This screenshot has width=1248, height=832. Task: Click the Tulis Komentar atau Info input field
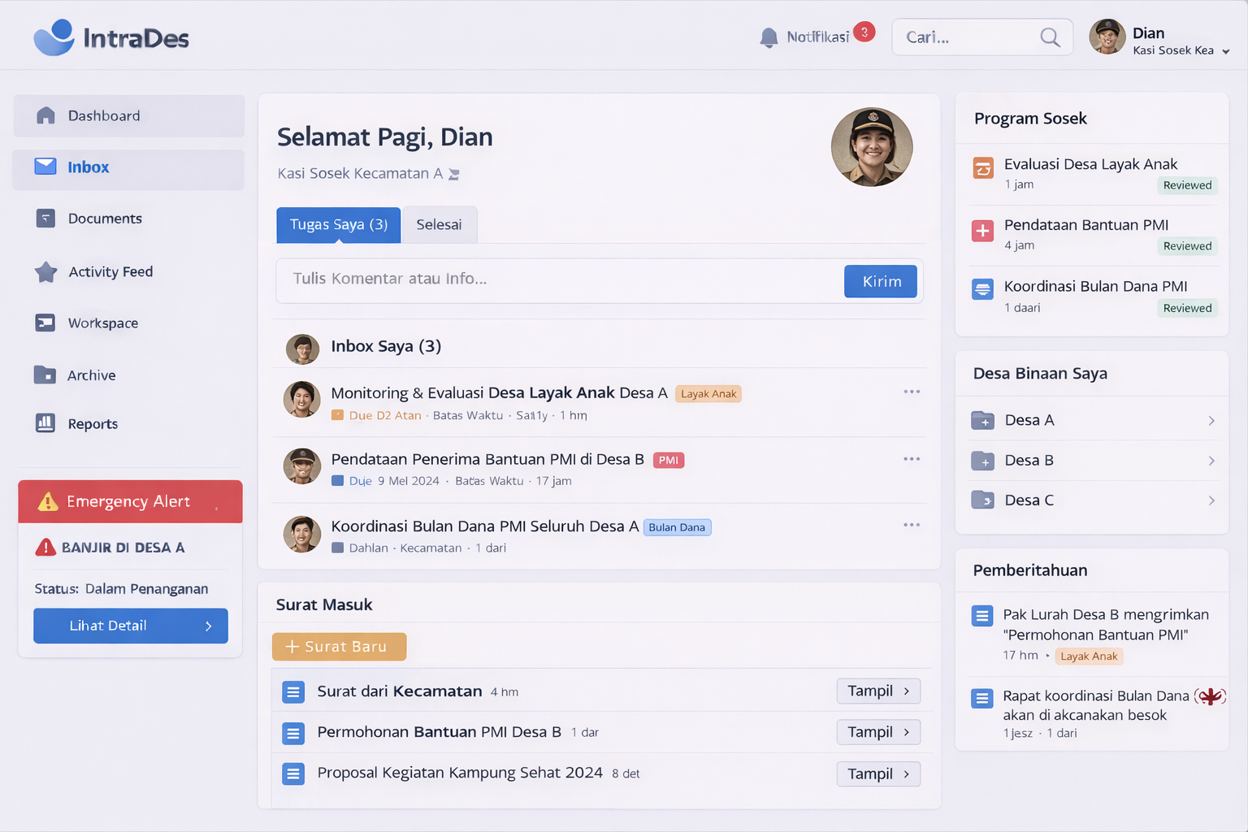pyautogui.click(x=561, y=279)
